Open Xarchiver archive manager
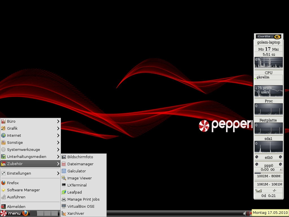This screenshot has width=289, height=217. coord(75,213)
